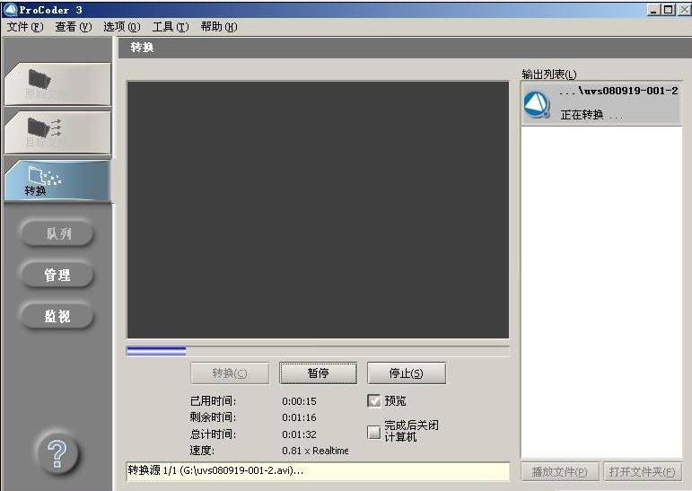Image resolution: width=692 pixels, height=491 pixels.
Task: Open the 监视 (Monitor) button
Action: point(57,316)
